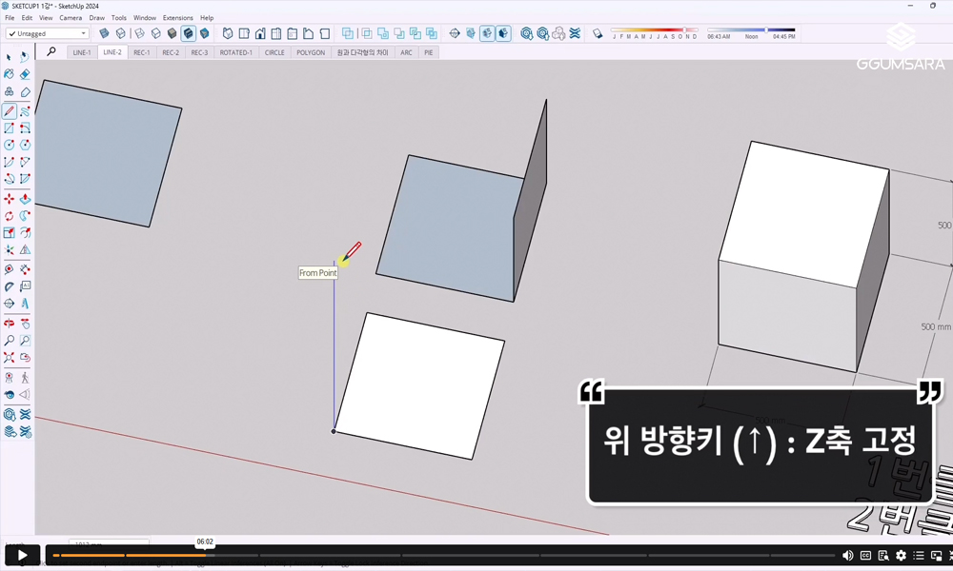Open the search magnifier in scene bar
The image size is (953, 571).
(51, 52)
